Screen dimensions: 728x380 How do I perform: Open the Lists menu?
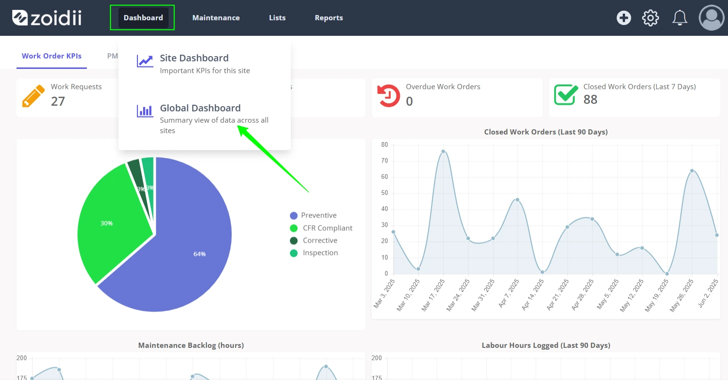(277, 18)
